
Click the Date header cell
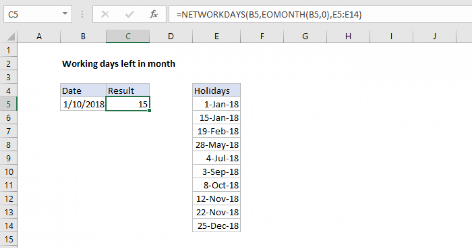(x=83, y=91)
